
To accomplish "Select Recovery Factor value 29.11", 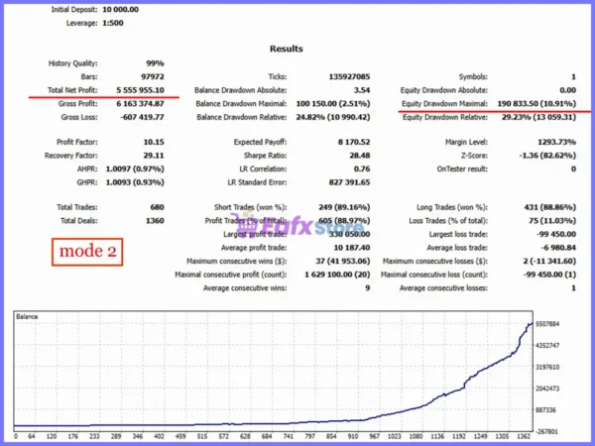I will coord(154,156).
